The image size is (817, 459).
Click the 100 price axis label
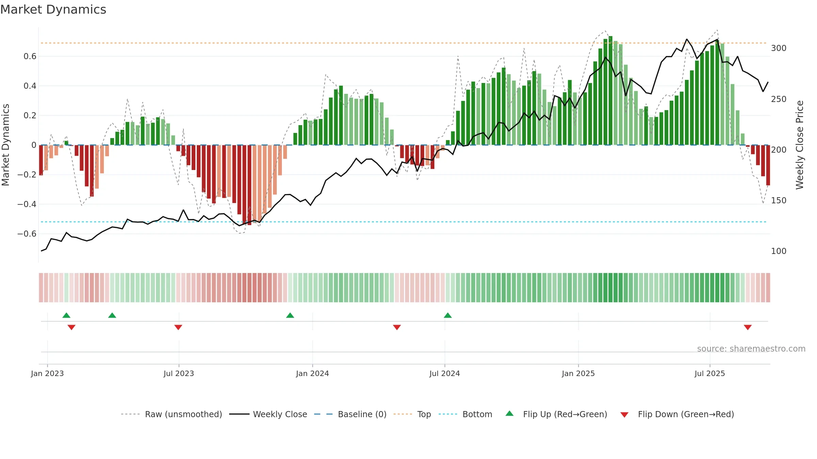(x=779, y=251)
